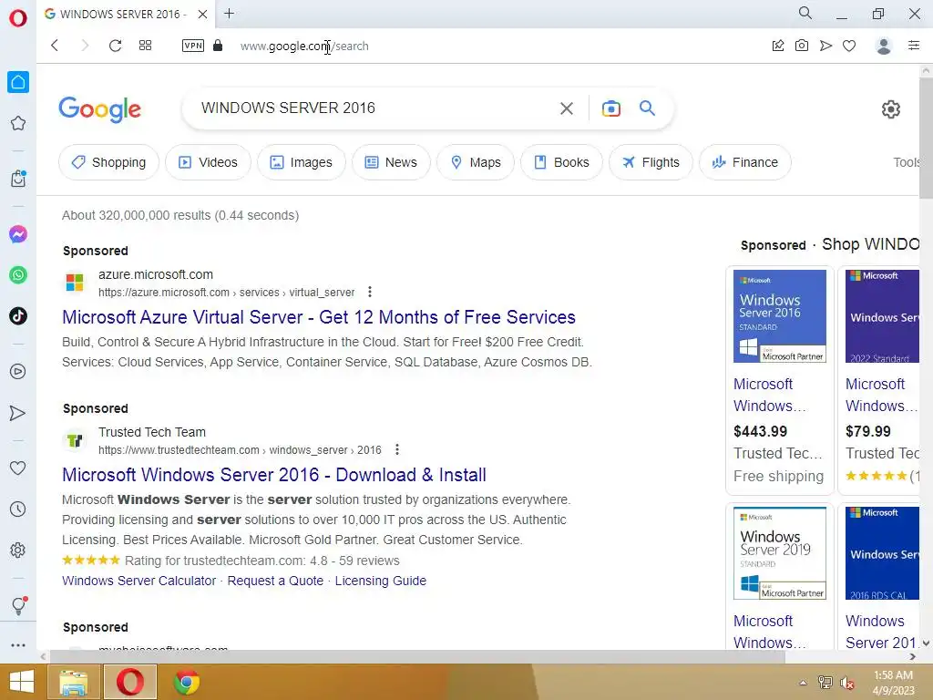The image size is (933, 700).
Task: Switch to Images results
Action: tap(301, 162)
